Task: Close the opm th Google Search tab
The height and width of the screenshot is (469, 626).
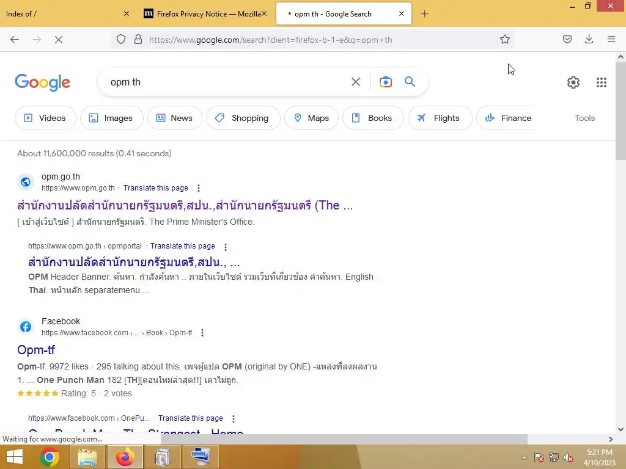Action: click(x=402, y=13)
